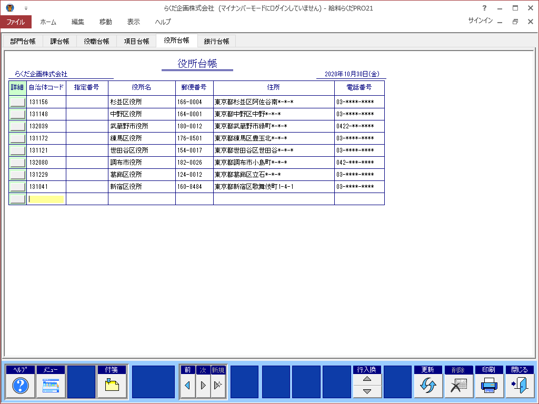Open the ファイル menu

tap(16, 22)
